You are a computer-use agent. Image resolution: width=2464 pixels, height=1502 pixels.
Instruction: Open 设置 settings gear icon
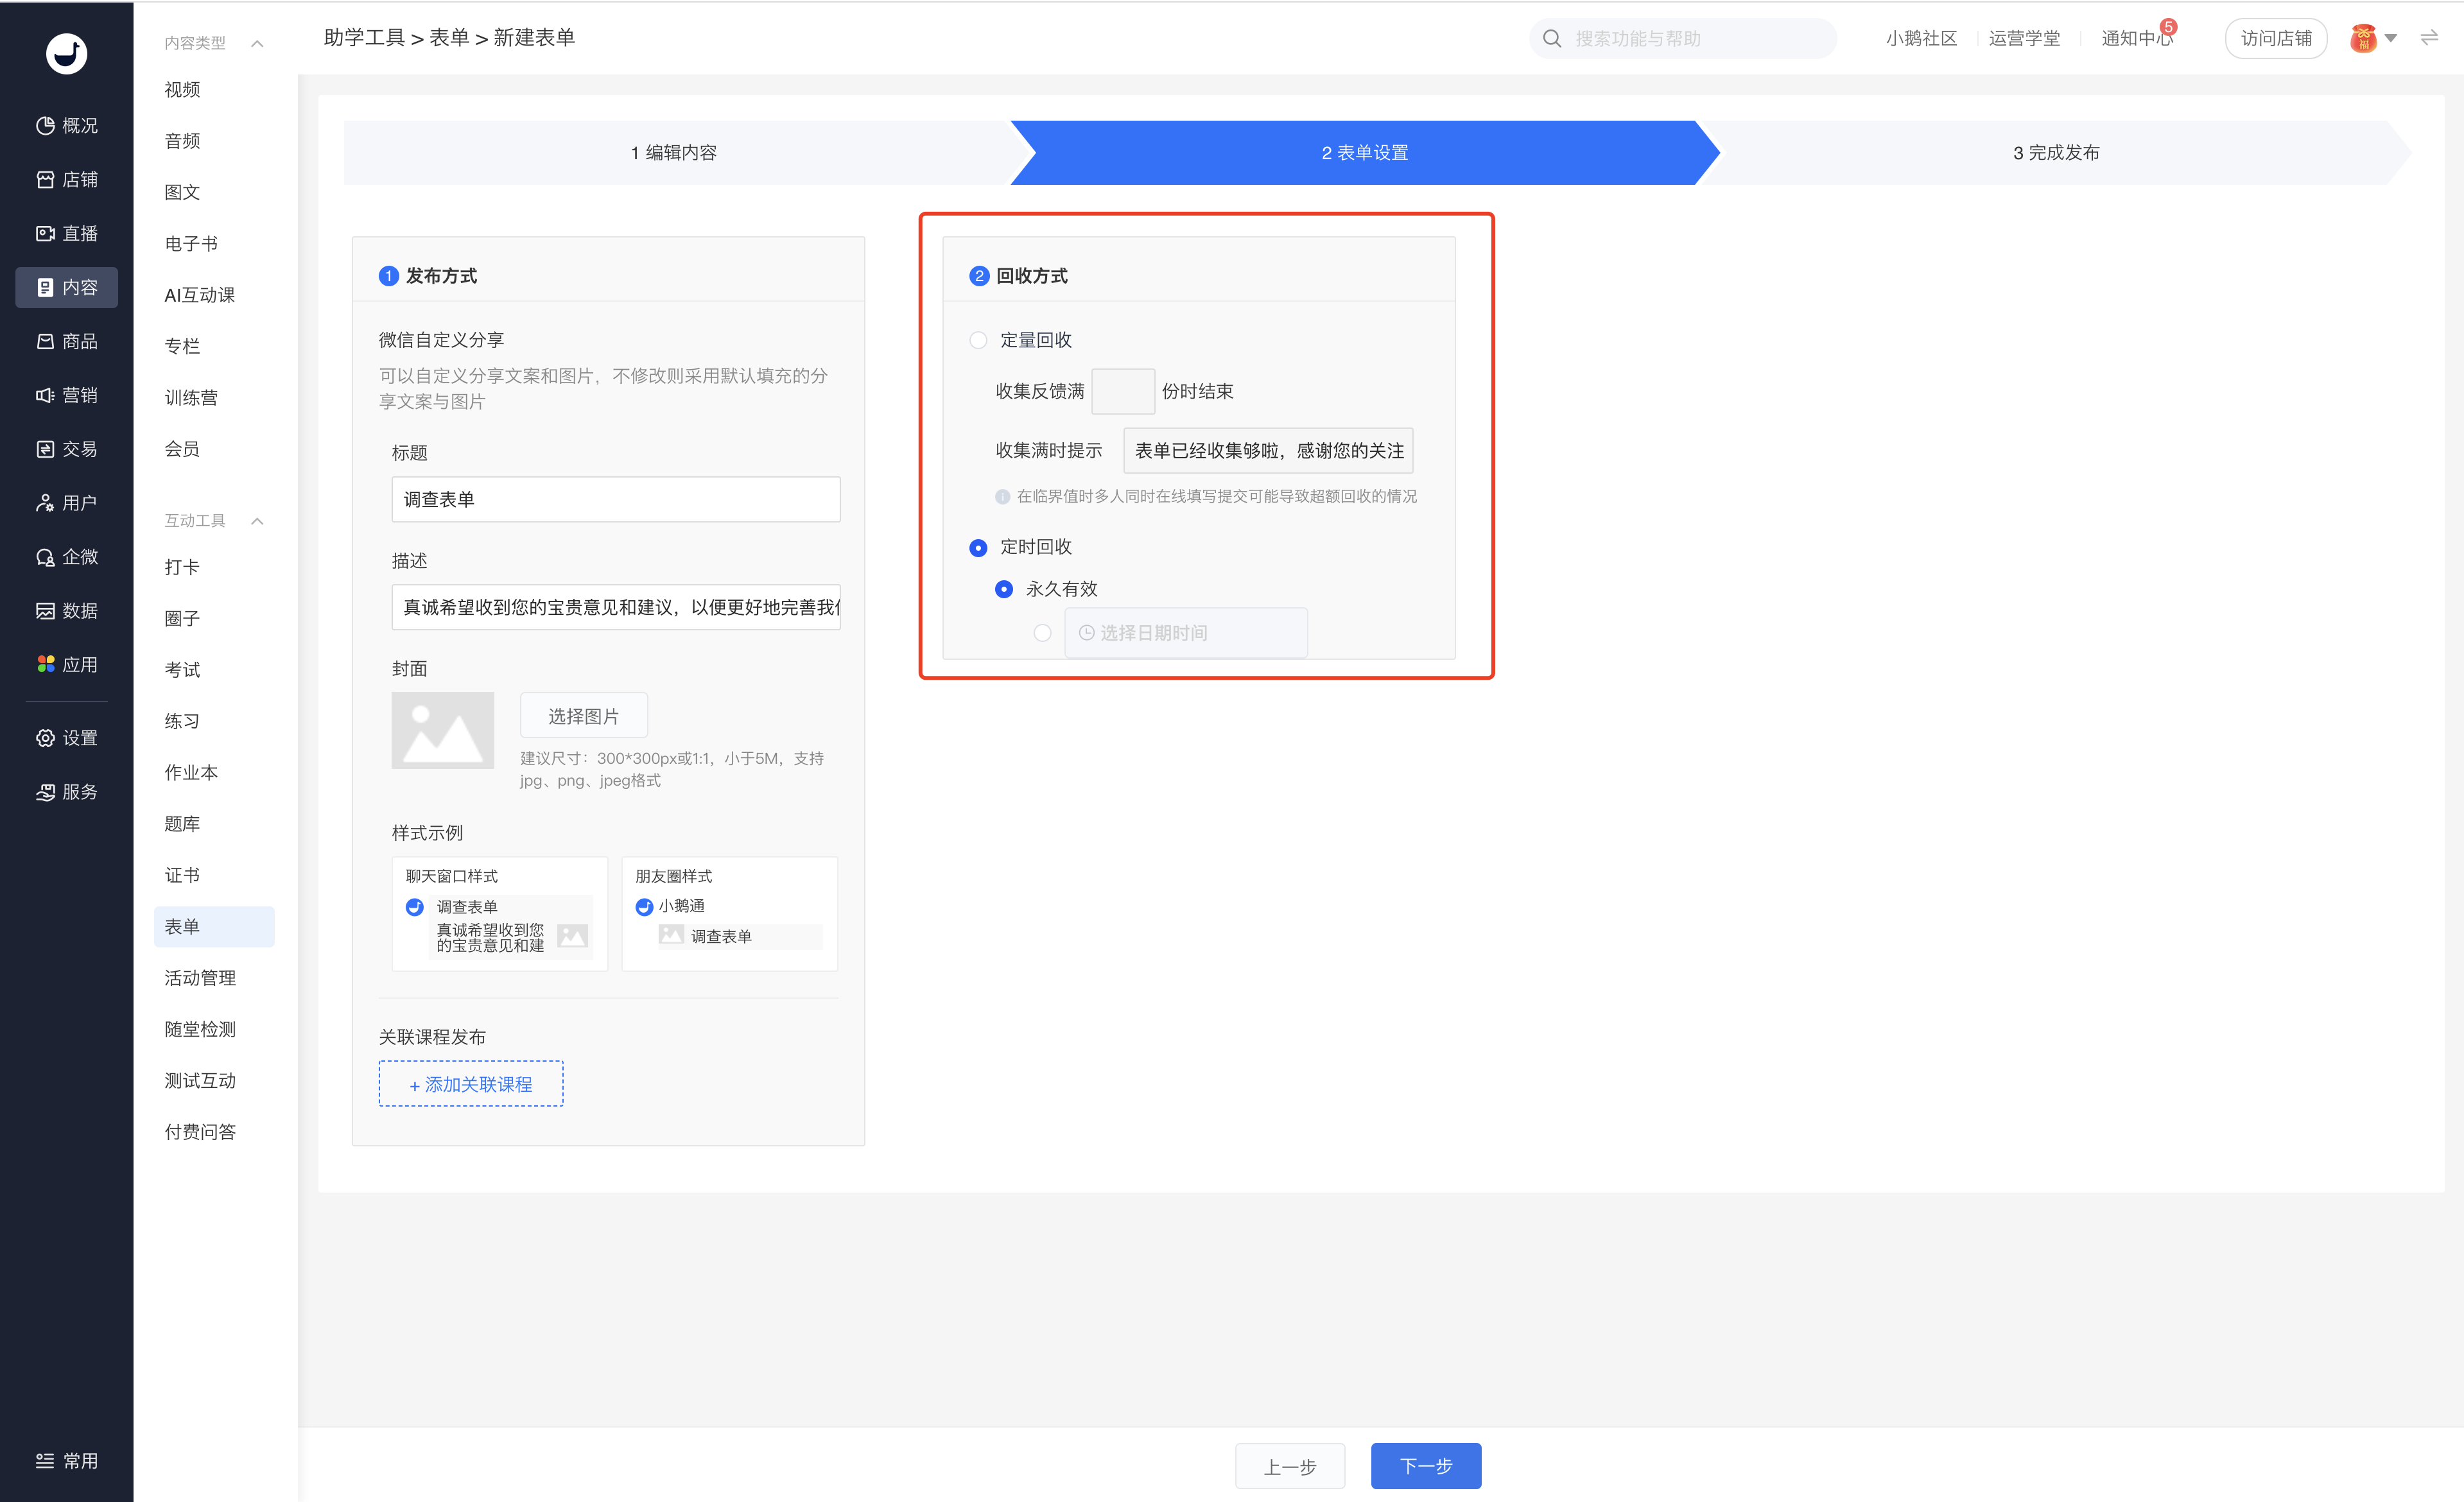pyautogui.click(x=45, y=738)
